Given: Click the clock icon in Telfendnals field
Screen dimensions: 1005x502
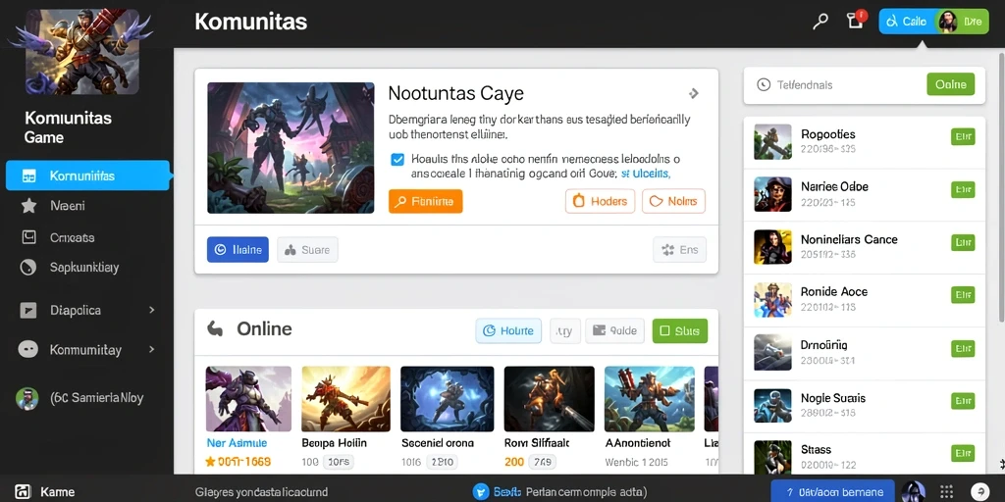Looking at the screenshot, I should tap(763, 84).
